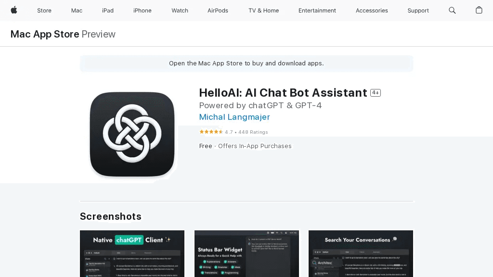The image size is (493, 277).
Task: Open the Native chatGPT Client screenshot
Action: (x=132, y=254)
